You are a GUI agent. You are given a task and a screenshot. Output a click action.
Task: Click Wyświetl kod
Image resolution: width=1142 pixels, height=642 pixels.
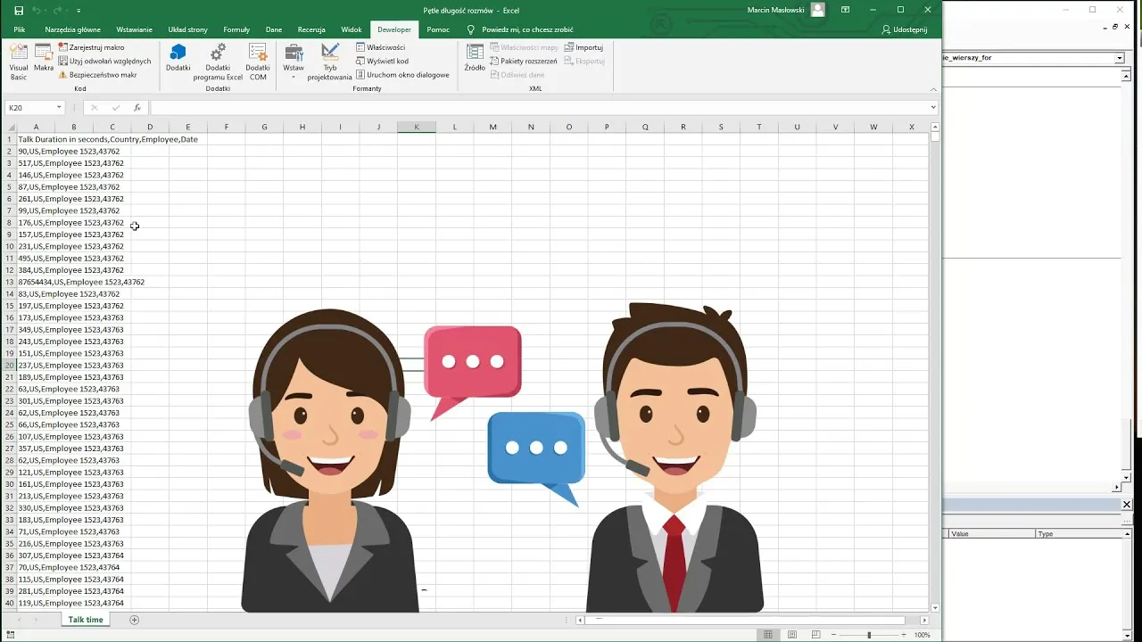pyautogui.click(x=382, y=61)
